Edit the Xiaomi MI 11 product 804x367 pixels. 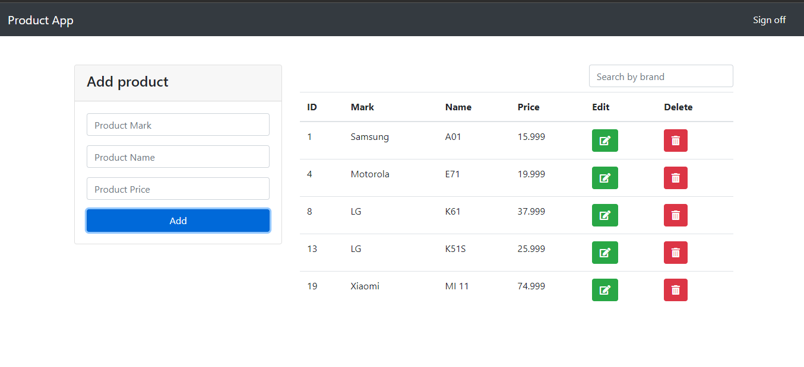tap(604, 290)
